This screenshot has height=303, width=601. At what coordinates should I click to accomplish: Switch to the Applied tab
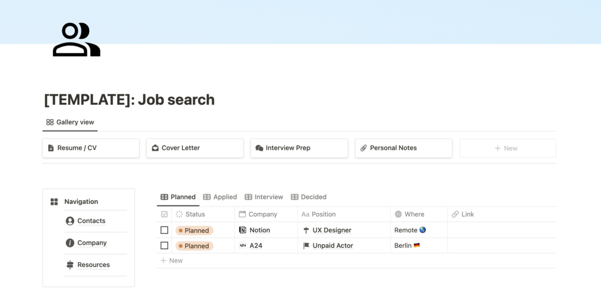click(x=220, y=197)
